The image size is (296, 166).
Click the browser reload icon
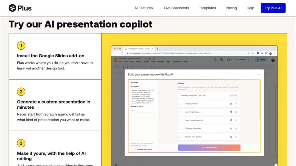(123, 53)
